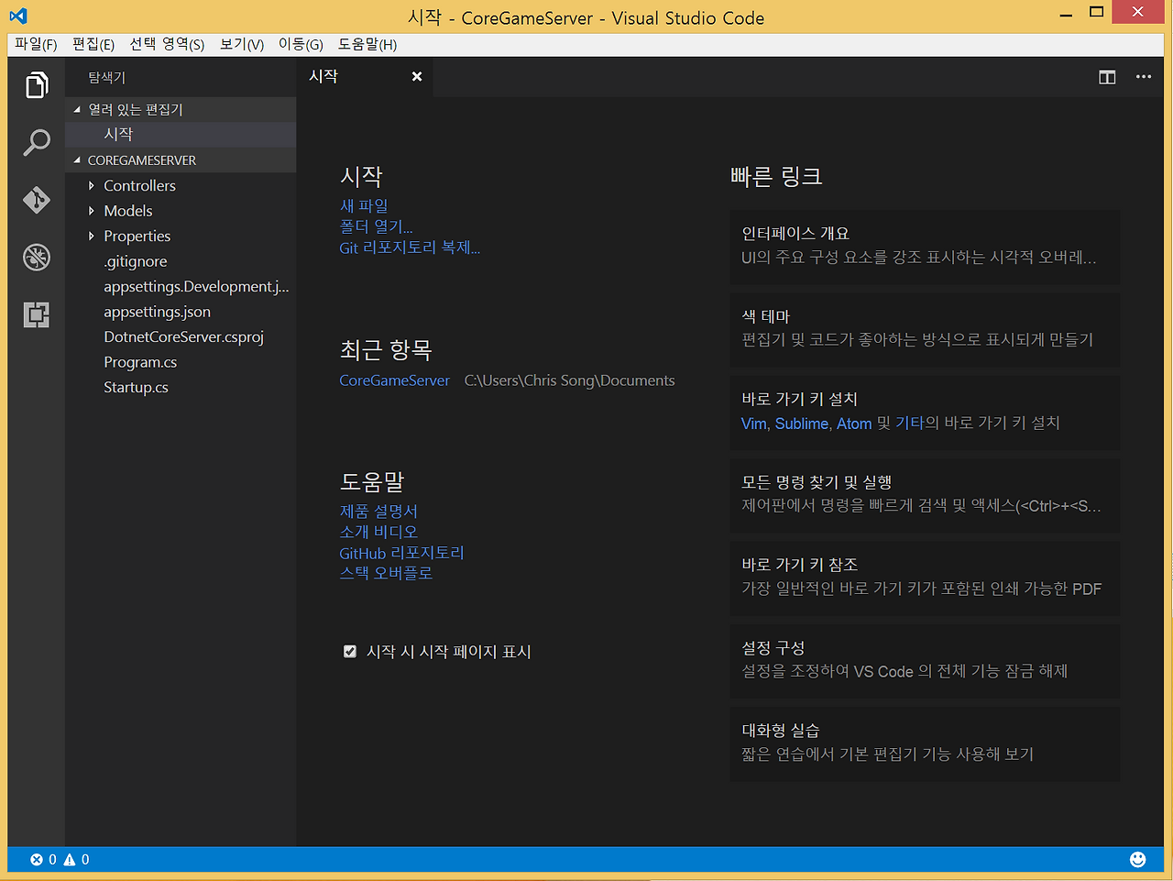Open the 색 테마 quick link card
This screenshot has width=1173, height=881.
[x=925, y=329]
